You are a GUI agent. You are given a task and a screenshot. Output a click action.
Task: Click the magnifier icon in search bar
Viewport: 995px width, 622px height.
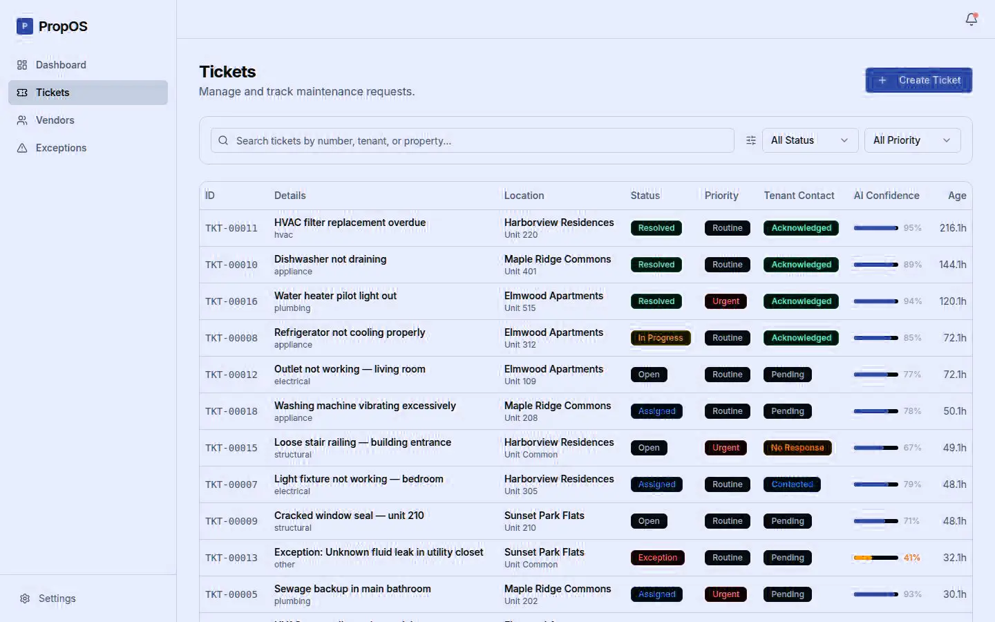pos(223,140)
